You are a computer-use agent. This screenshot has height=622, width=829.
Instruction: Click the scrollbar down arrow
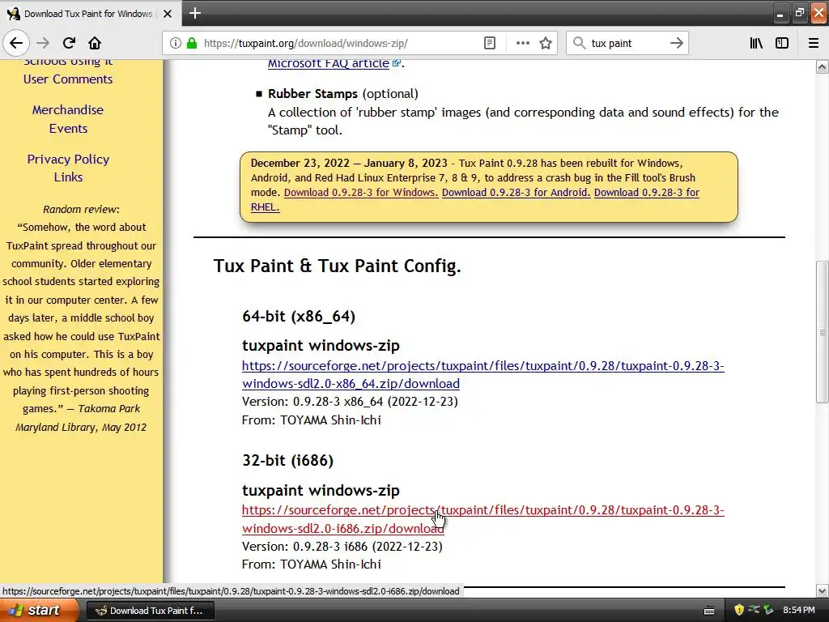(822, 590)
